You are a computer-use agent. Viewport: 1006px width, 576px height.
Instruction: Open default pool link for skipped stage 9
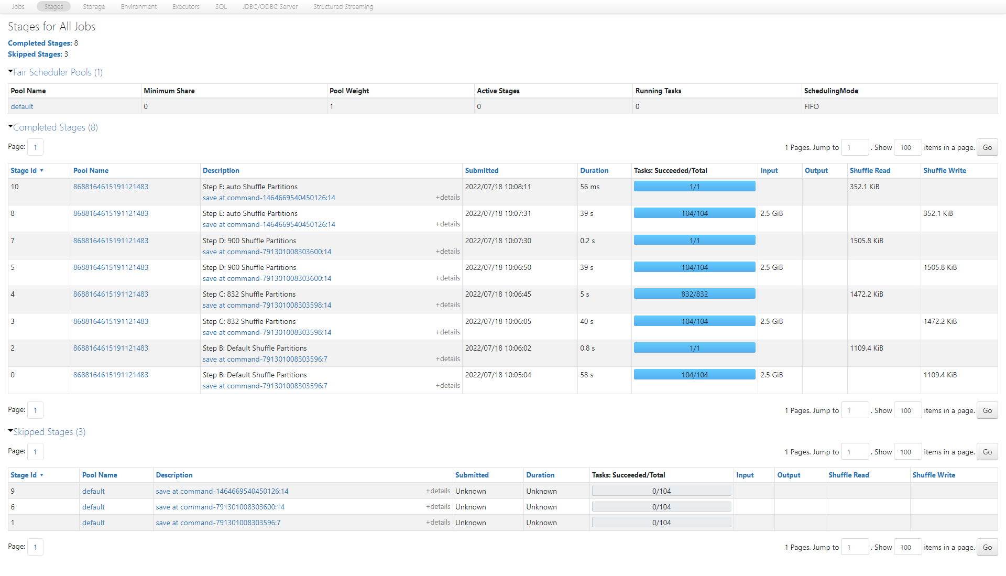(x=93, y=491)
